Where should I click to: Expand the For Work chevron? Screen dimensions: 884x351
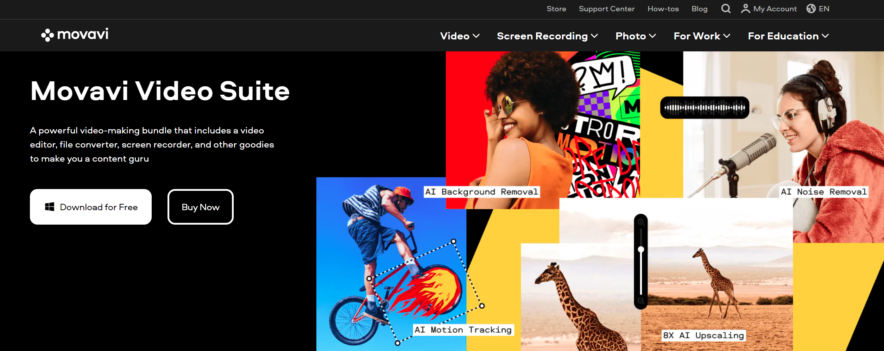pyautogui.click(x=727, y=36)
